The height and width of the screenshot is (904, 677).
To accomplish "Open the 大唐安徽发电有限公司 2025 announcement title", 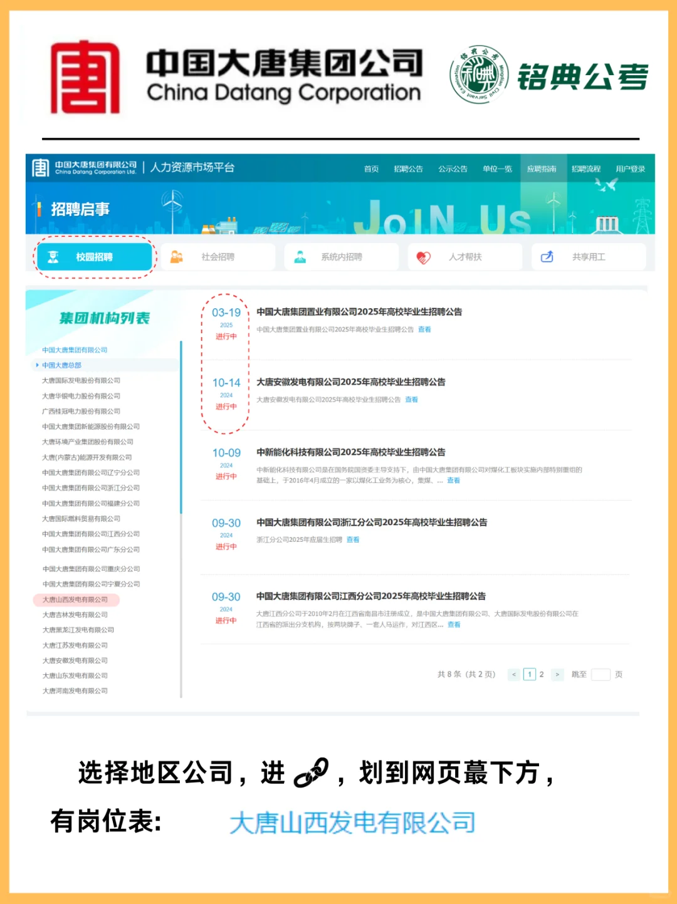I will pyautogui.click(x=351, y=382).
